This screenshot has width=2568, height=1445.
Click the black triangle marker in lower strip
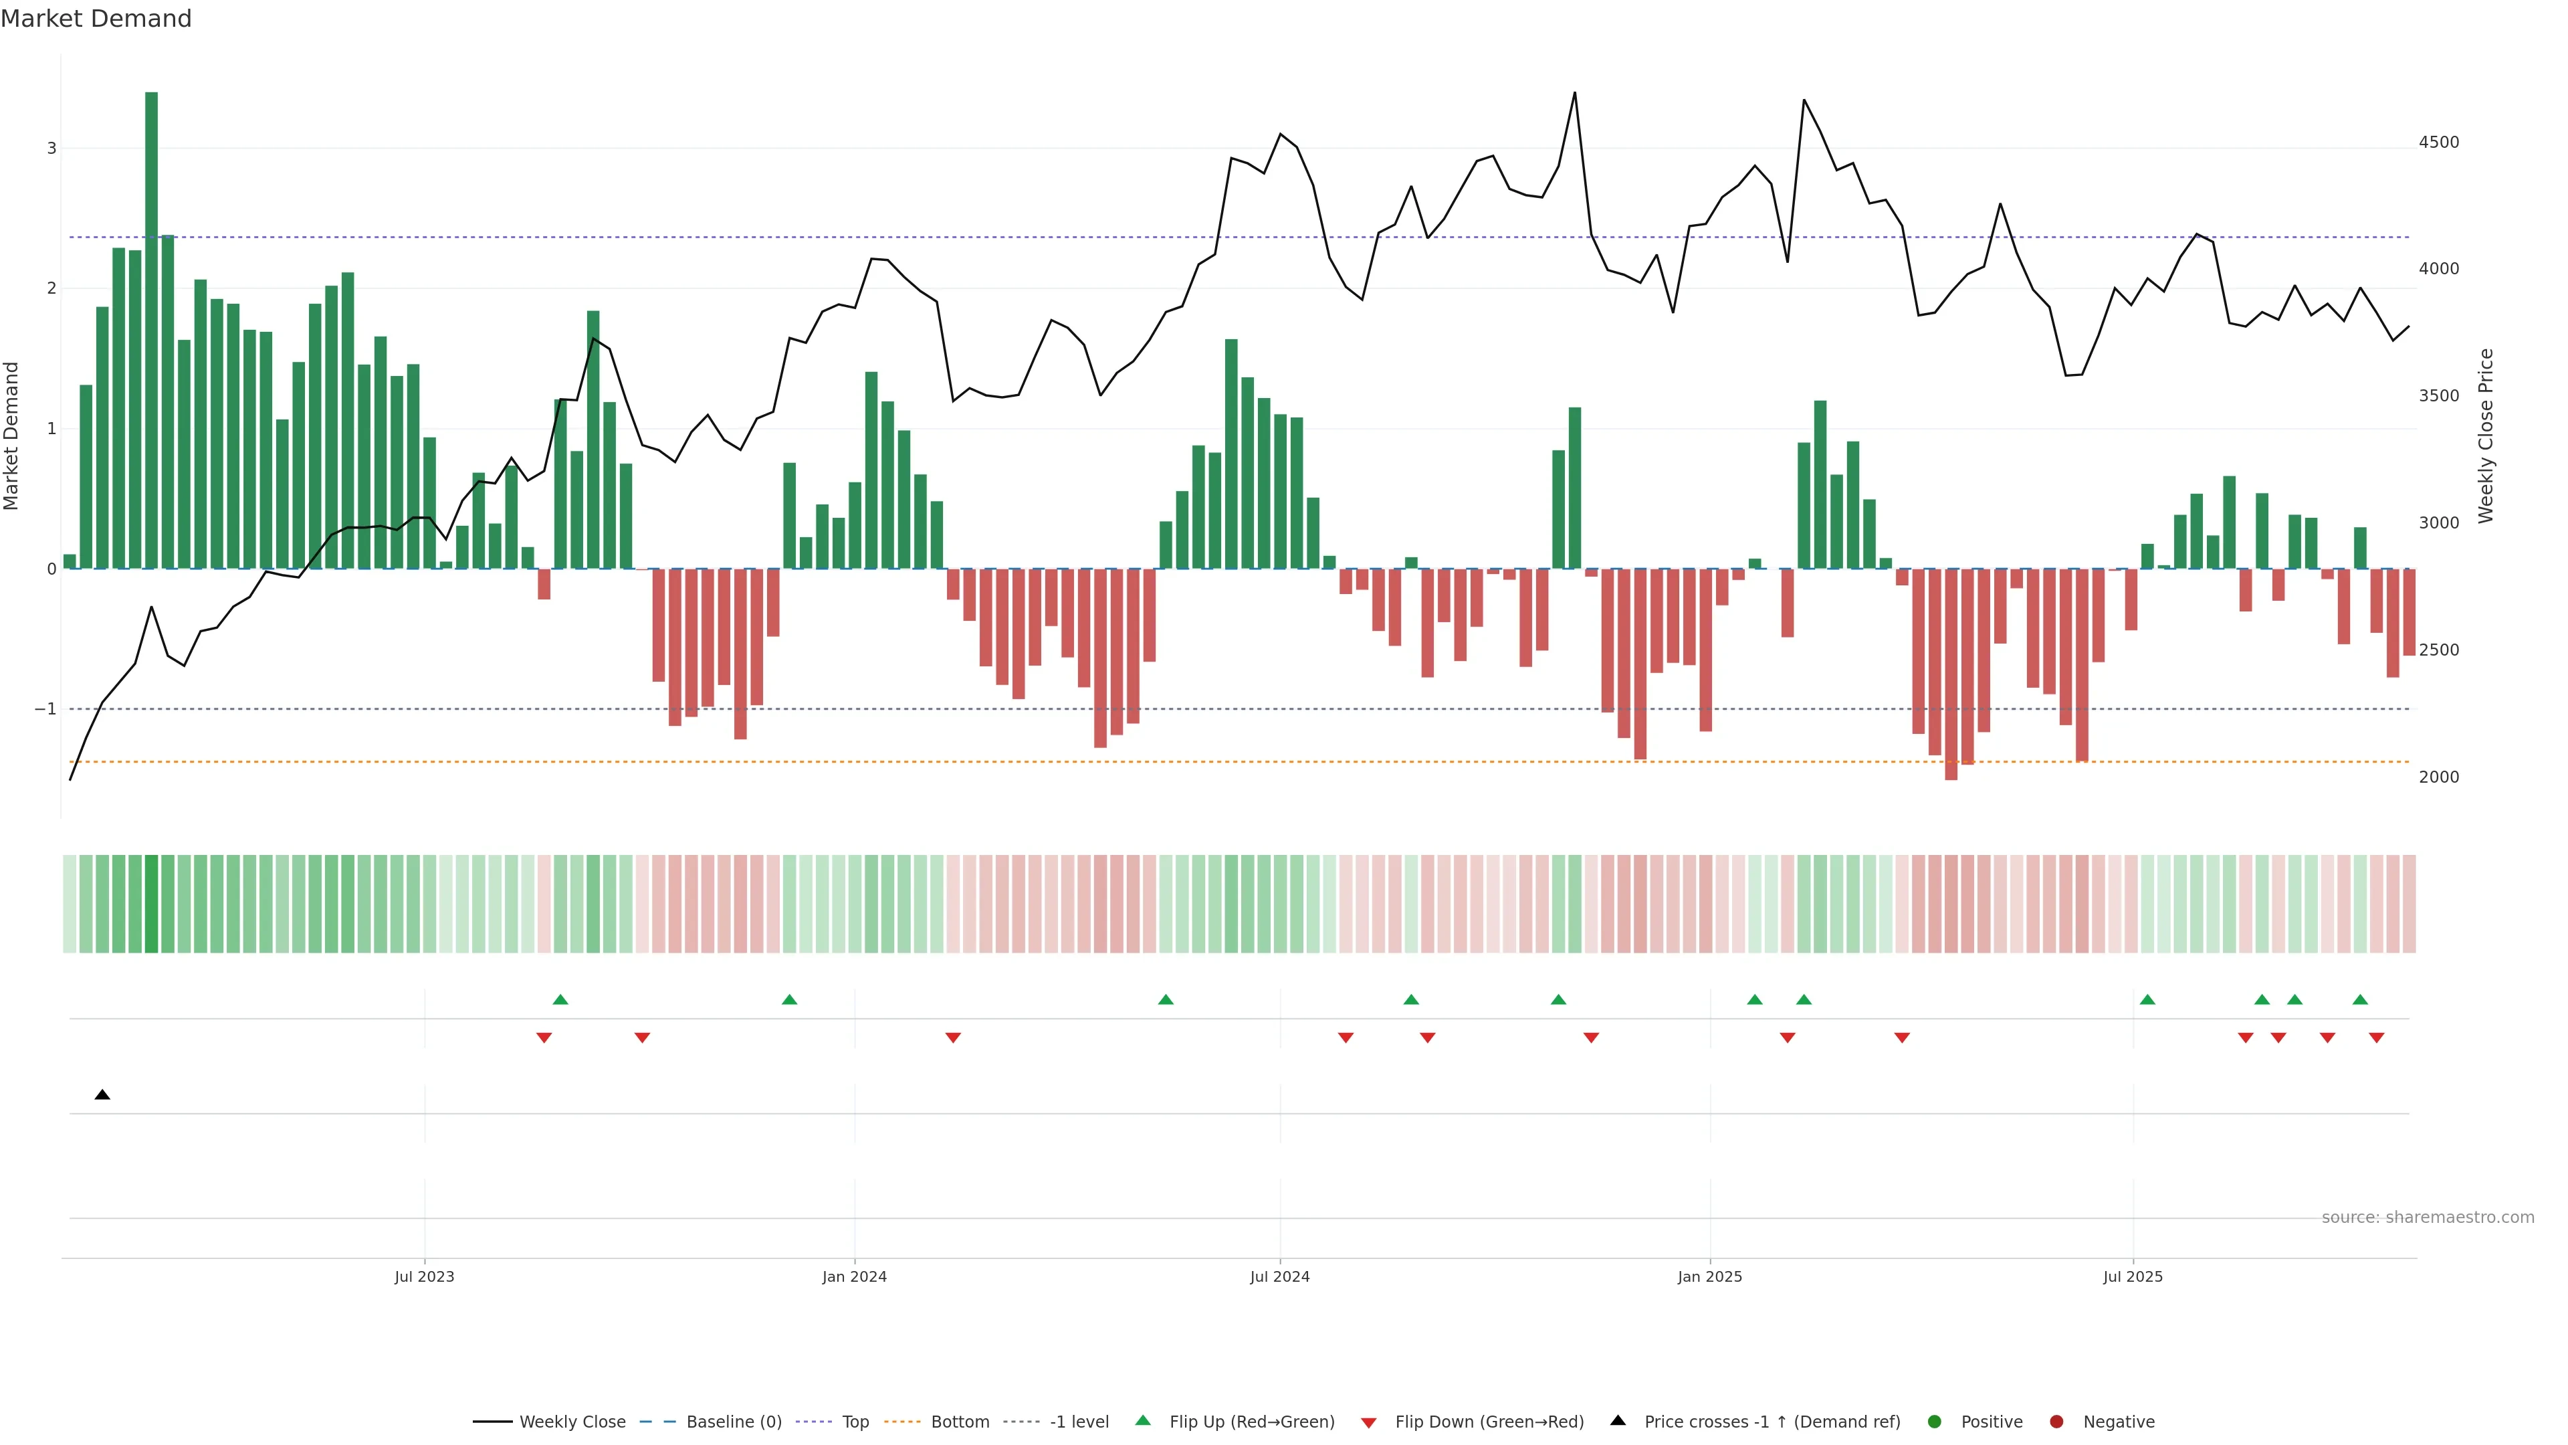coord(102,1095)
